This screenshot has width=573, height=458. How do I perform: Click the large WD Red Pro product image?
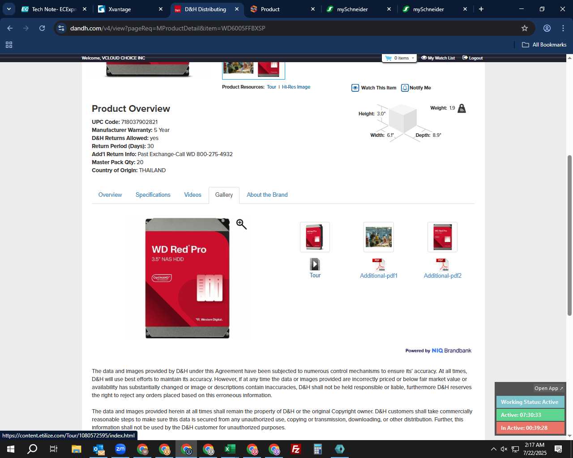(x=188, y=278)
